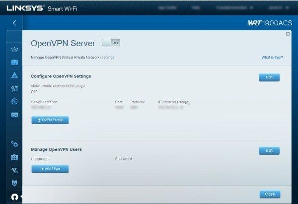Open Parental Controls warning-triangle icon

(x=14, y=75)
